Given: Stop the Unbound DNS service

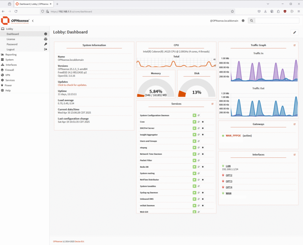Looking at the screenshot, I should click(x=203, y=199).
